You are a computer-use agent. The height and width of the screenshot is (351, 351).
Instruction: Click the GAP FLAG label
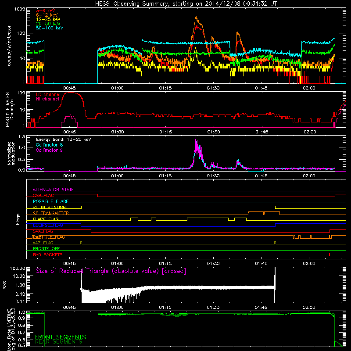pyautogui.click(x=43, y=195)
